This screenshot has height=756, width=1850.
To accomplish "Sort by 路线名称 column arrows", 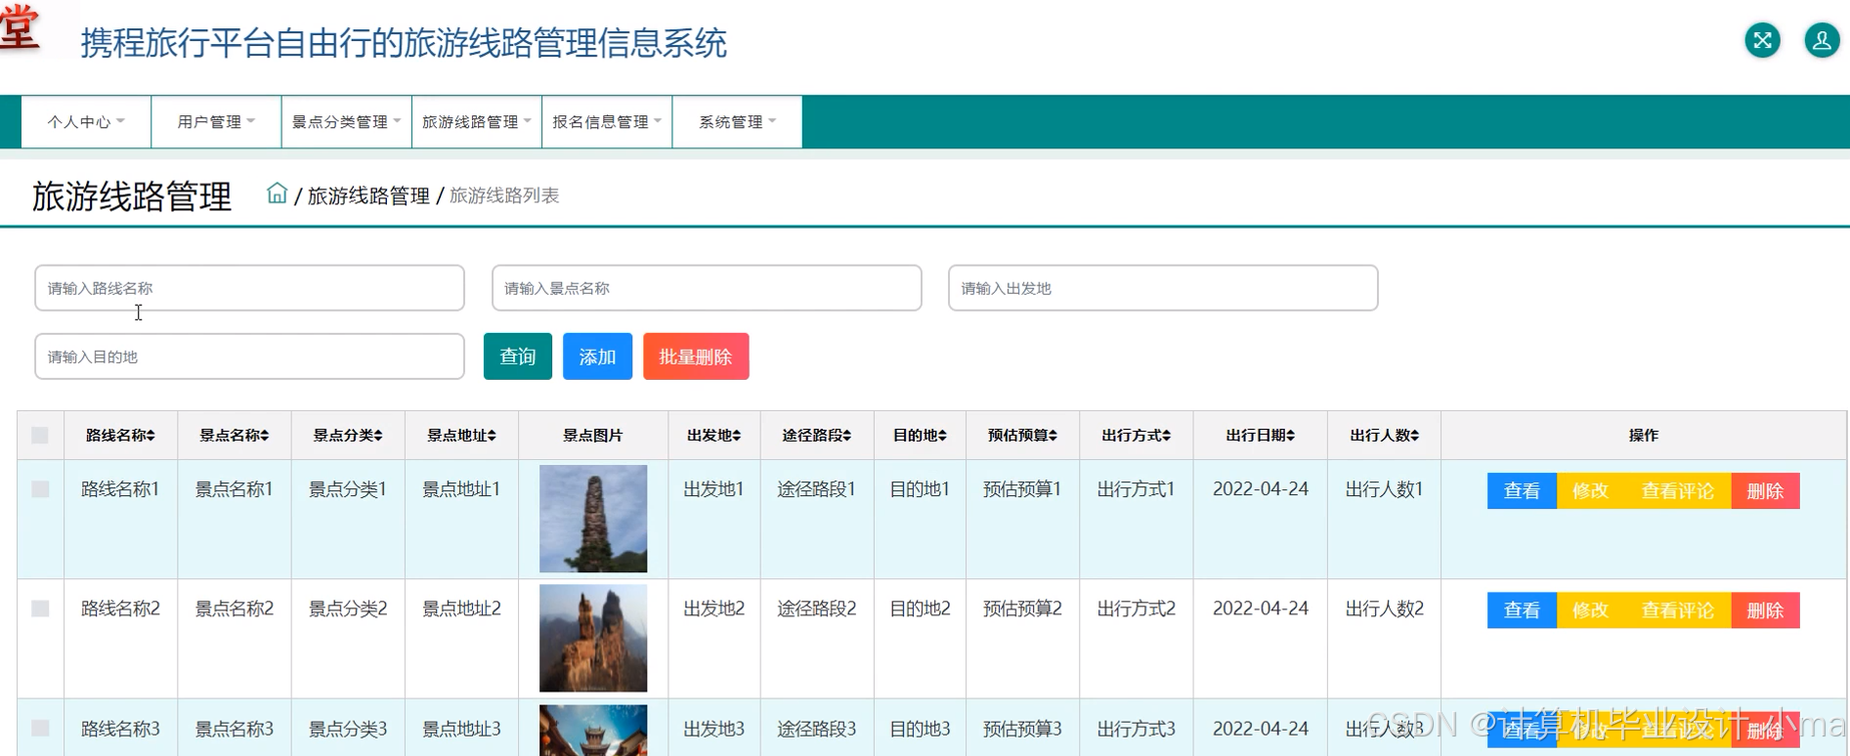I will pyautogui.click(x=151, y=436).
